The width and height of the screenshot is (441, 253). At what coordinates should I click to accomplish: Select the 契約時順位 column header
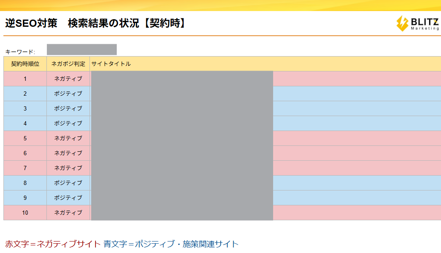point(25,64)
